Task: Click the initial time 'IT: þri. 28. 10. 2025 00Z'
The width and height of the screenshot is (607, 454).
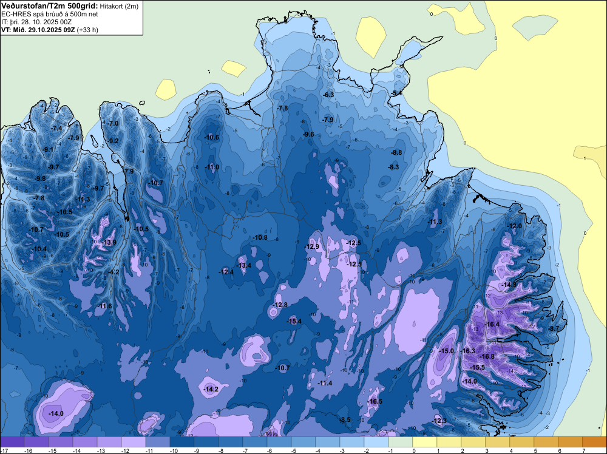Action: [x=36, y=22]
